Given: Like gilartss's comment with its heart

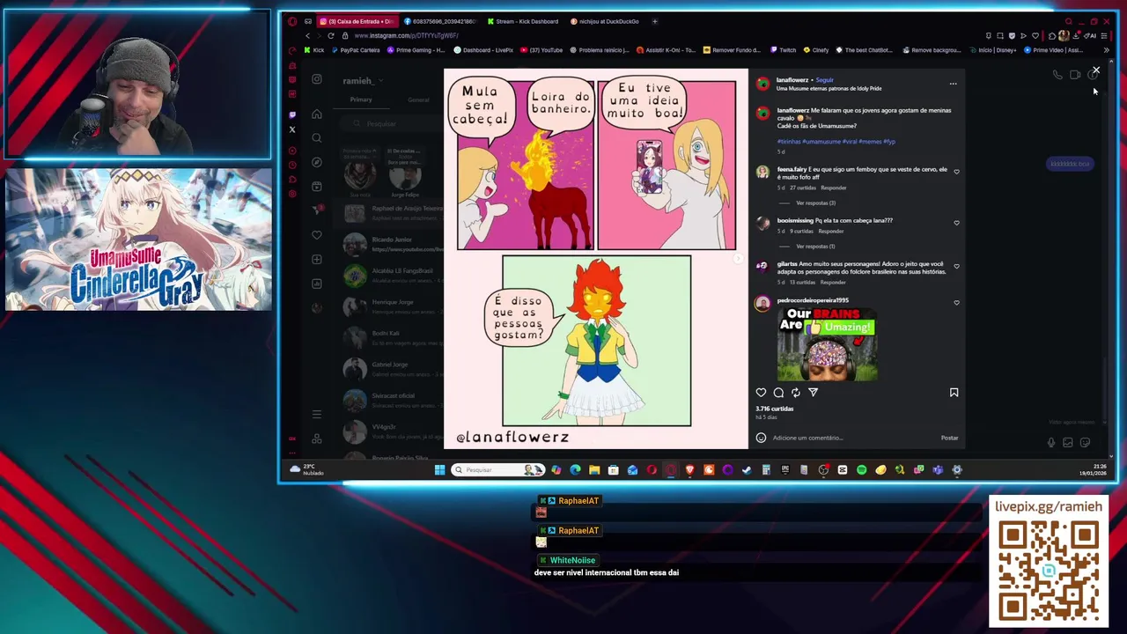Looking at the screenshot, I should [x=956, y=267].
